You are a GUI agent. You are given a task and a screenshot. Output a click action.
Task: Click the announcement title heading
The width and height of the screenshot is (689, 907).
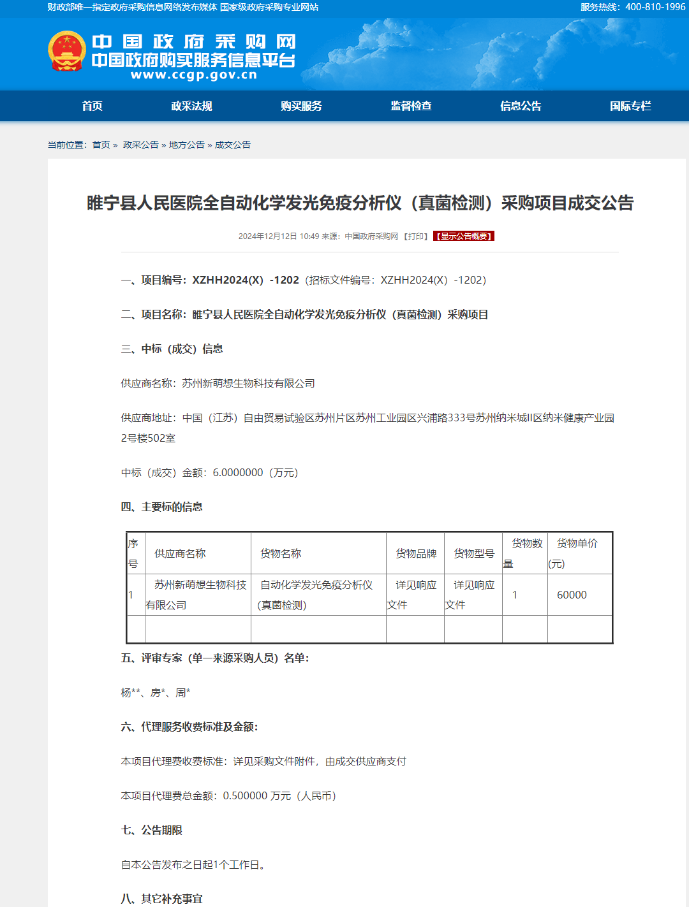click(360, 203)
